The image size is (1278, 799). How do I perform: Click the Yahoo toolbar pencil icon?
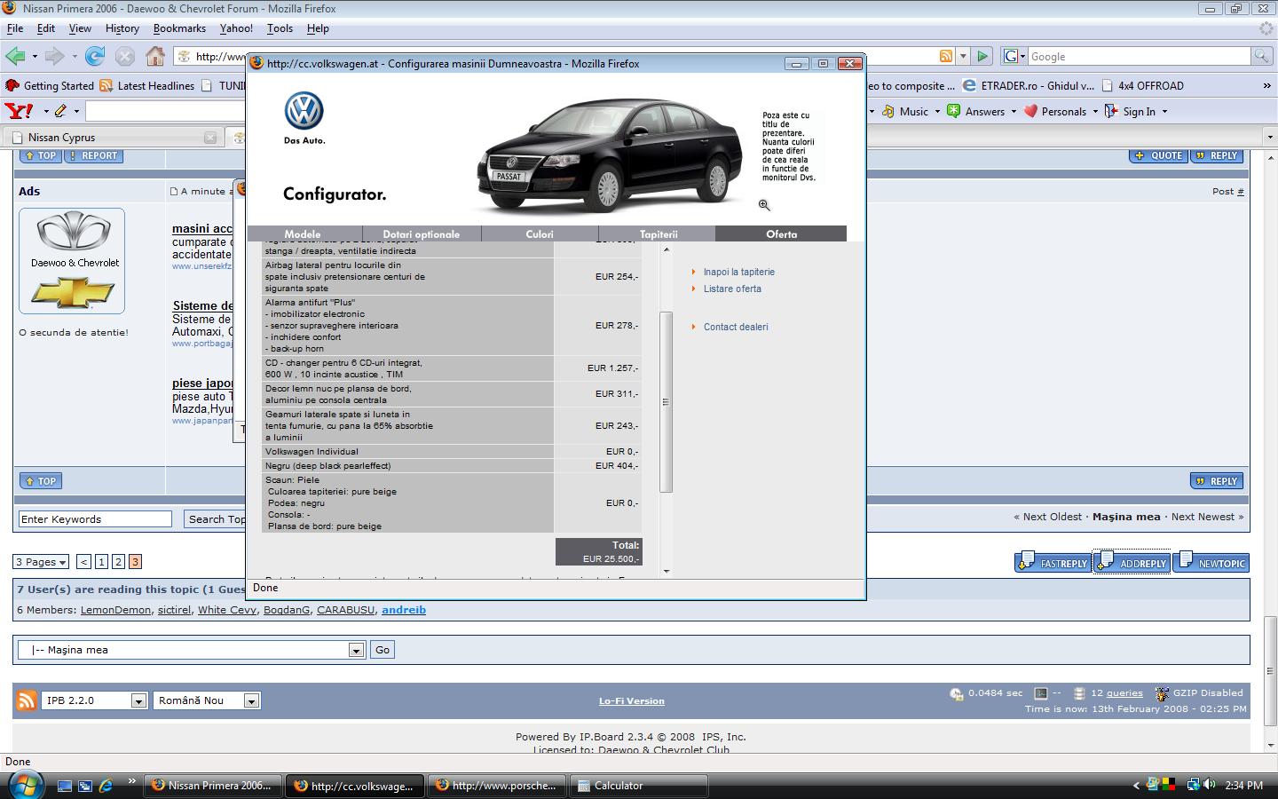click(60, 111)
